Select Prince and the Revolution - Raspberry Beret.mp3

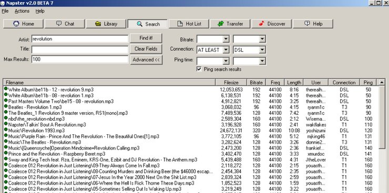[x=57, y=154]
